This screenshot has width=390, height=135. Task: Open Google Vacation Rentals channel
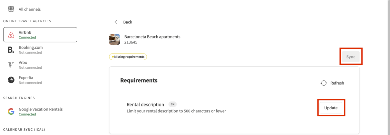40,112
